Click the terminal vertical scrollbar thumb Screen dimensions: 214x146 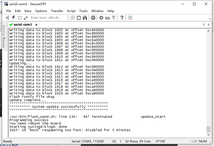[208, 129]
